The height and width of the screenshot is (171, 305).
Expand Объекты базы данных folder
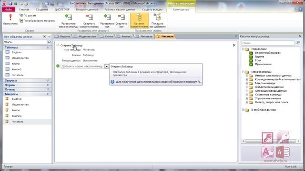(247, 87)
